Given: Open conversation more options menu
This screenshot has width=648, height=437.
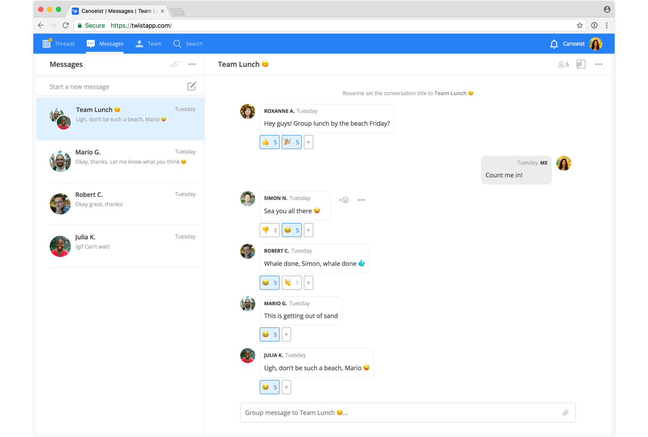Looking at the screenshot, I should [599, 64].
